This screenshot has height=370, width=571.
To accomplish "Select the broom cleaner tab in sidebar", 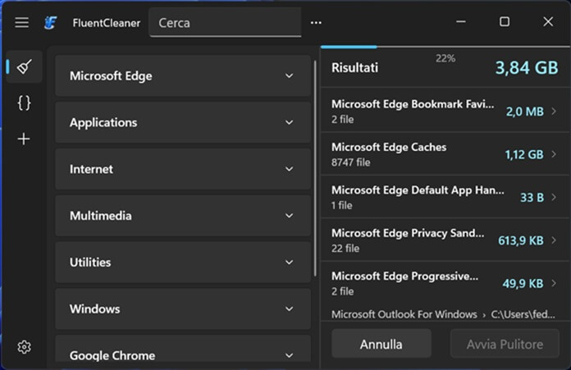I will click(x=25, y=66).
